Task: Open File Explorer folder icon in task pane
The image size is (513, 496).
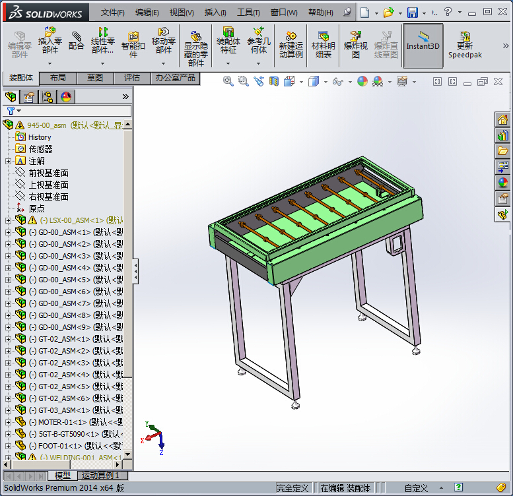Action: pyautogui.click(x=502, y=151)
